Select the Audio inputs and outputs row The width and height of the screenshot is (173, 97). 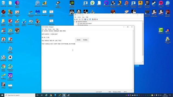pos(85,23)
